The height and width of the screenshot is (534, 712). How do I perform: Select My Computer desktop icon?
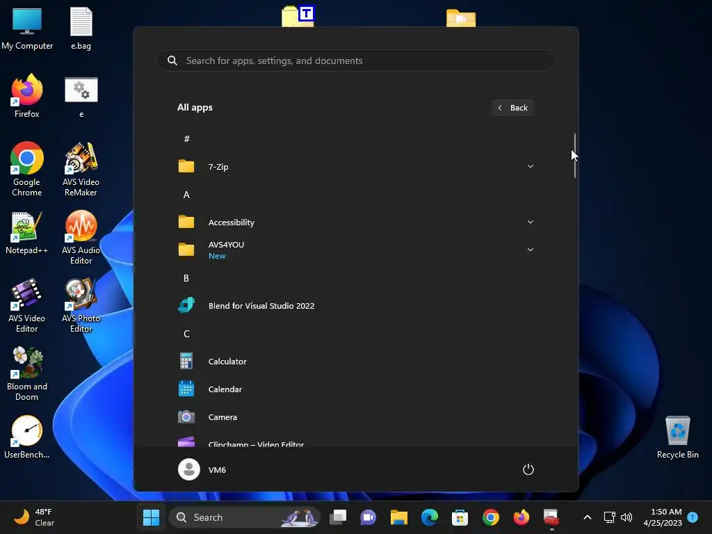click(x=27, y=28)
